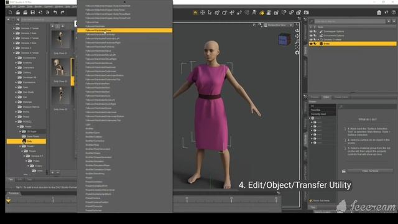Click the round Help question-mark icon
Image resolution: width=398 pixels, height=224 pixels.
click(394, 12)
